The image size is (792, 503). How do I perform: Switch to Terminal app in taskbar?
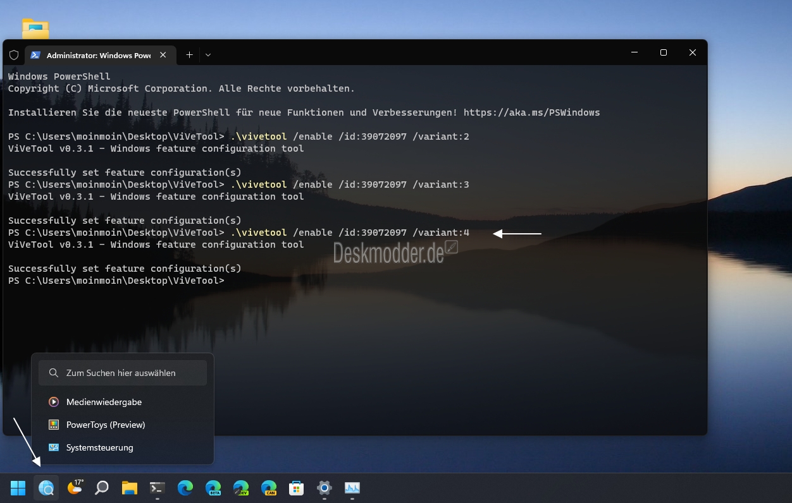(x=158, y=488)
